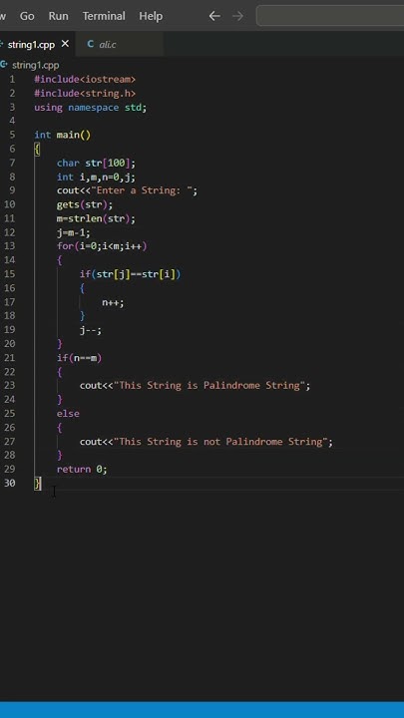Click the 'gets(str);' line

(85, 204)
